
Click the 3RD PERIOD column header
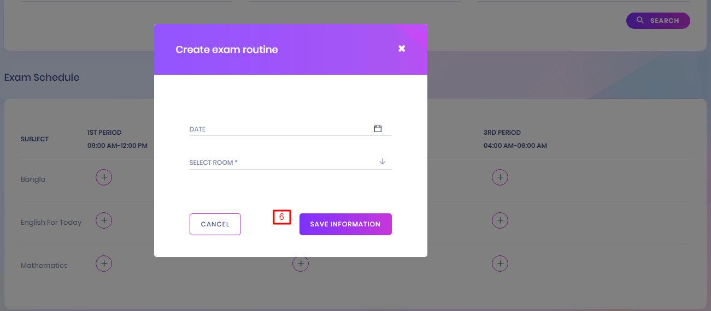click(x=502, y=133)
